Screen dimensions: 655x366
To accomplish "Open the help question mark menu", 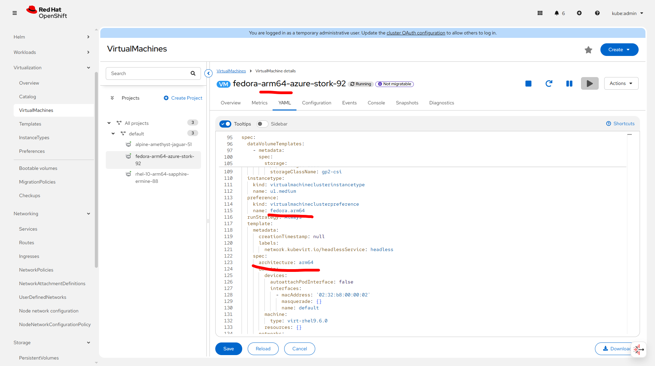I will 597,13.
